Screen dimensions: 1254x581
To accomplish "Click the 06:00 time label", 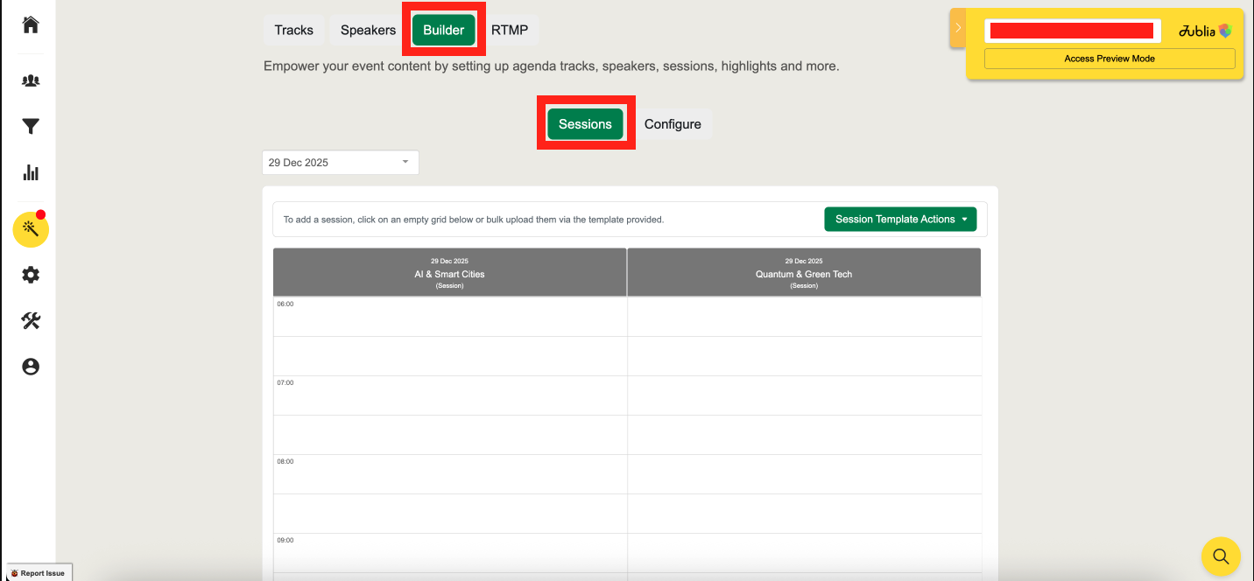I will point(285,304).
